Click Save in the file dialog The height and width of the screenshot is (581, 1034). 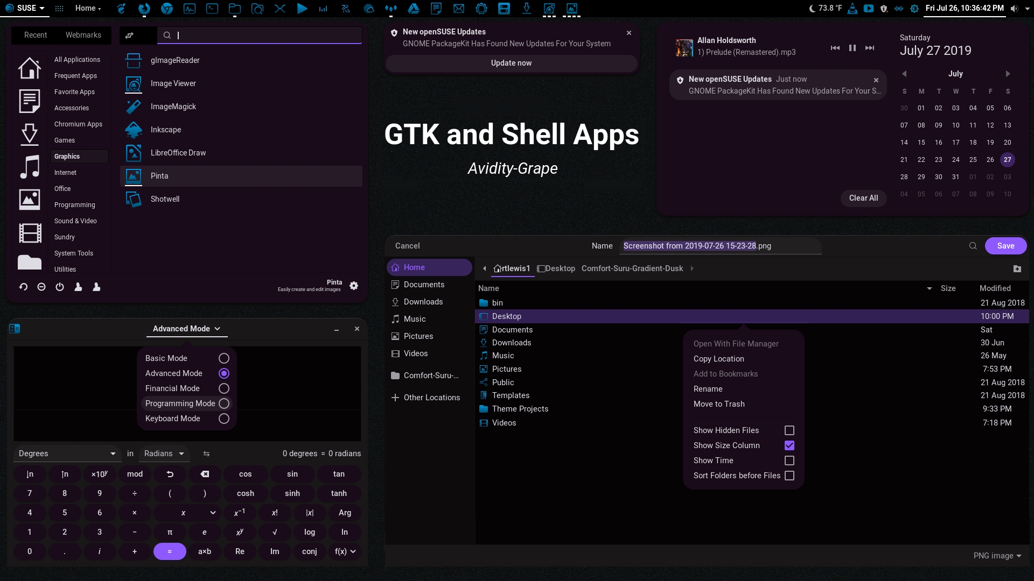[x=1005, y=246]
